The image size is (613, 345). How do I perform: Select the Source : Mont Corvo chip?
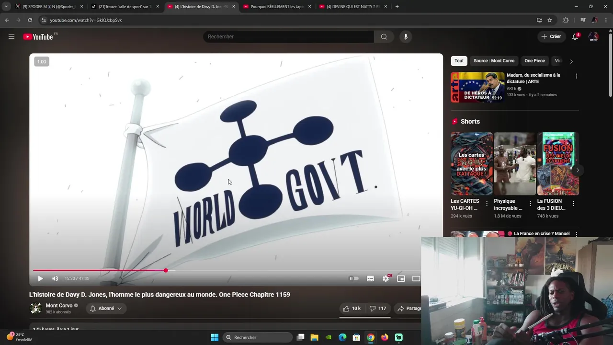(x=494, y=61)
